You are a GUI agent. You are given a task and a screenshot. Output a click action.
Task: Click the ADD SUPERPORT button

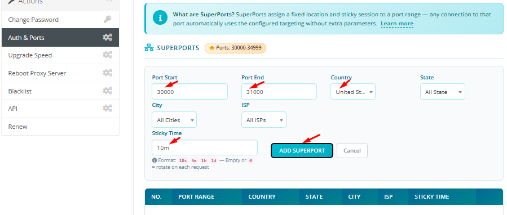tap(302, 150)
